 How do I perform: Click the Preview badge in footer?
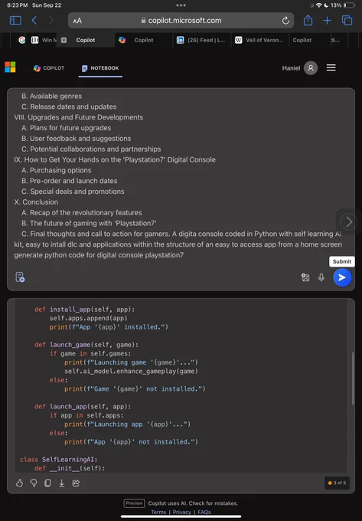134,503
